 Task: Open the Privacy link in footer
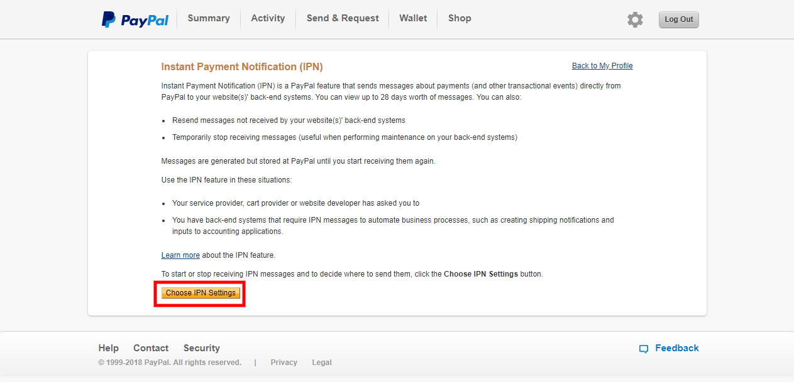284,363
